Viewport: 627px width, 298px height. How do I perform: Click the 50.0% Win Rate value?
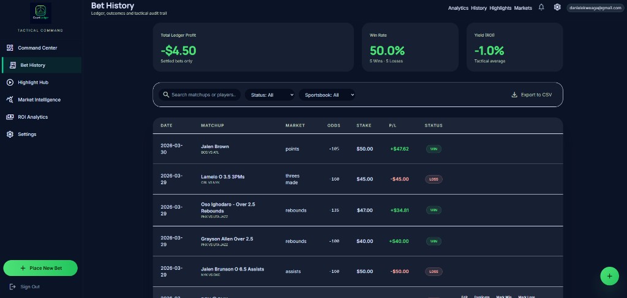pos(387,51)
